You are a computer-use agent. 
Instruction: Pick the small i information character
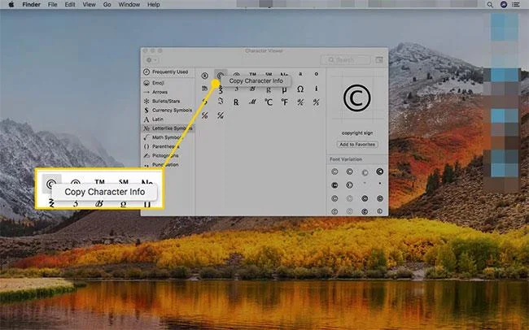point(316,89)
